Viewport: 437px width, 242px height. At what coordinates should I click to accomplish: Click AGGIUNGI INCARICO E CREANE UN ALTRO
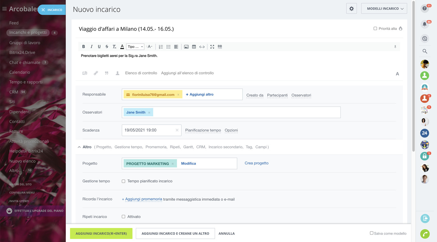175,233
